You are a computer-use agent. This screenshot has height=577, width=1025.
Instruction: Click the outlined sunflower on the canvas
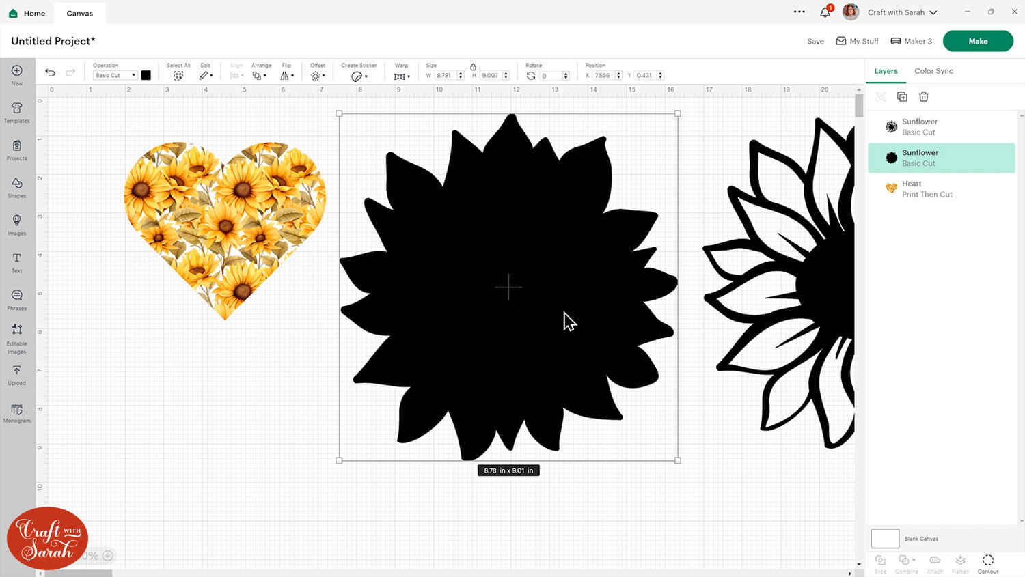click(779, 283)
